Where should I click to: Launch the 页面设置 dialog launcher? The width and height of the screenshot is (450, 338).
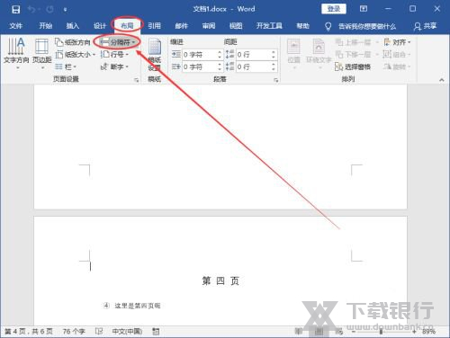[137, 80]
